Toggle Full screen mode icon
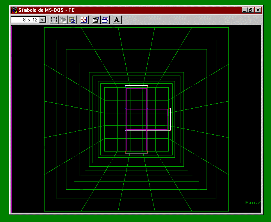Screen dimensions: 271x222 [84, 19]
